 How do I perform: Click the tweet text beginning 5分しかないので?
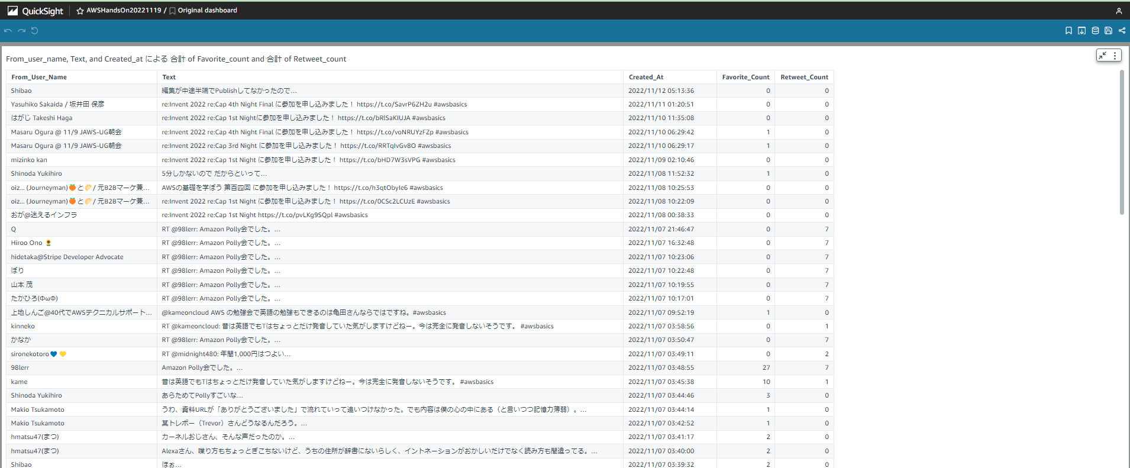click(214, 173)
